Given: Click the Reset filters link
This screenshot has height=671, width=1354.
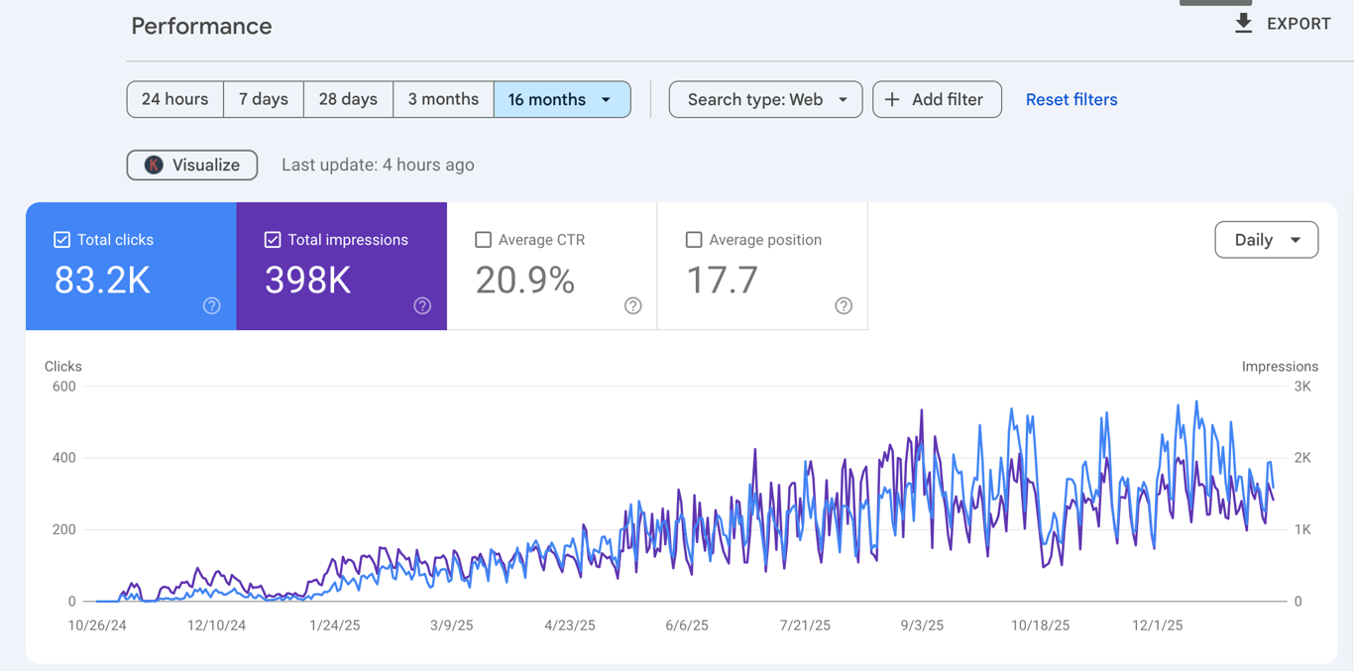Looking at the screenshot, I should click(x=1071, y=100).
